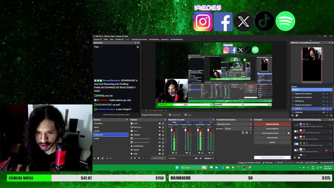
Task: Open audio mixer Options dropdown
Action: [209, 158]
